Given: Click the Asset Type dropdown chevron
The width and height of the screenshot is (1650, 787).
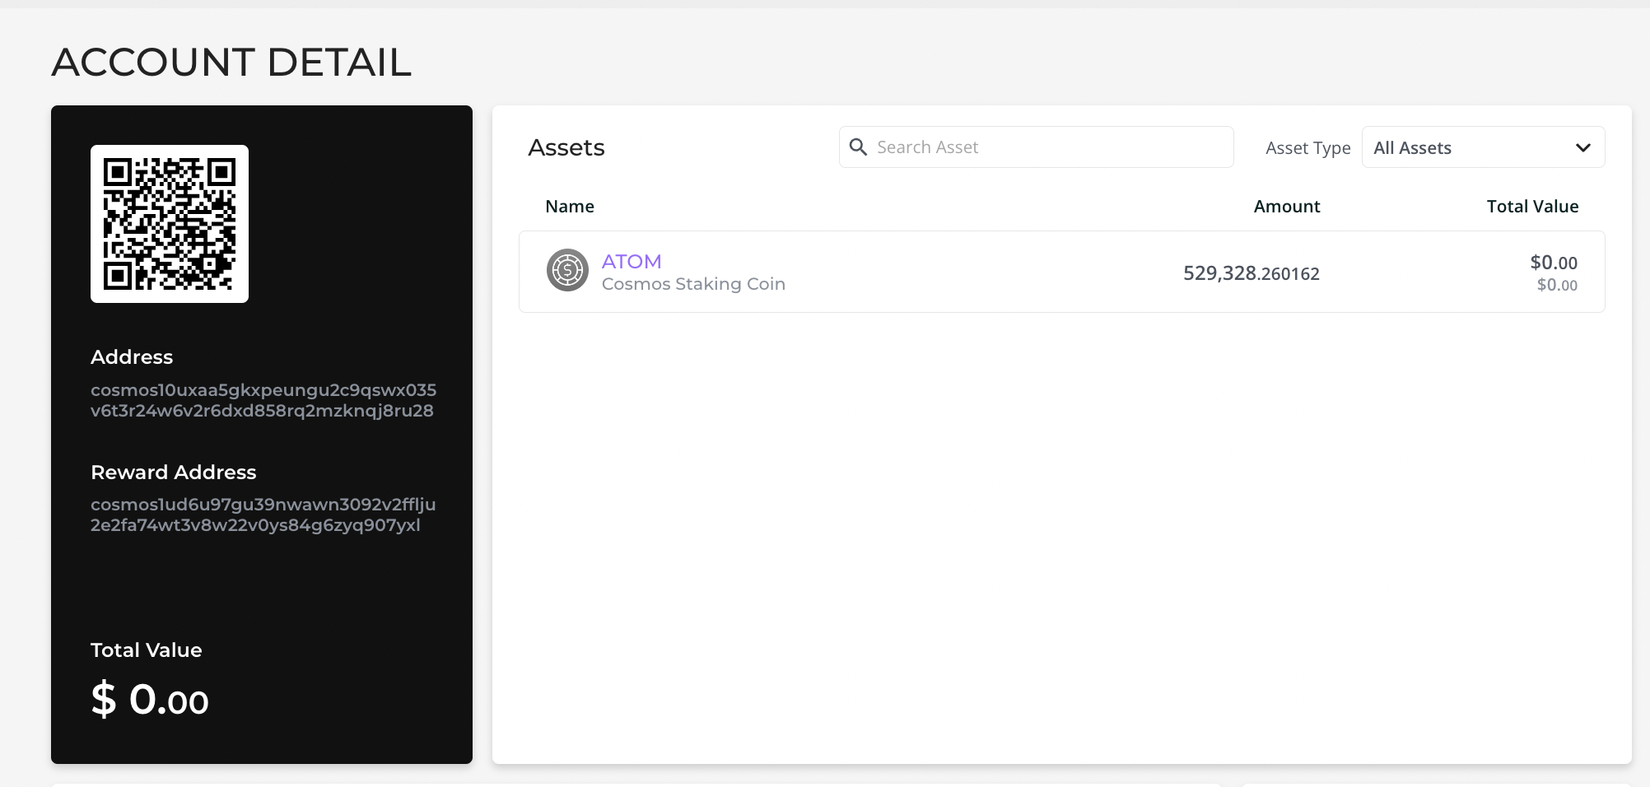Looking at the screenshot, I should point(1582,148).
